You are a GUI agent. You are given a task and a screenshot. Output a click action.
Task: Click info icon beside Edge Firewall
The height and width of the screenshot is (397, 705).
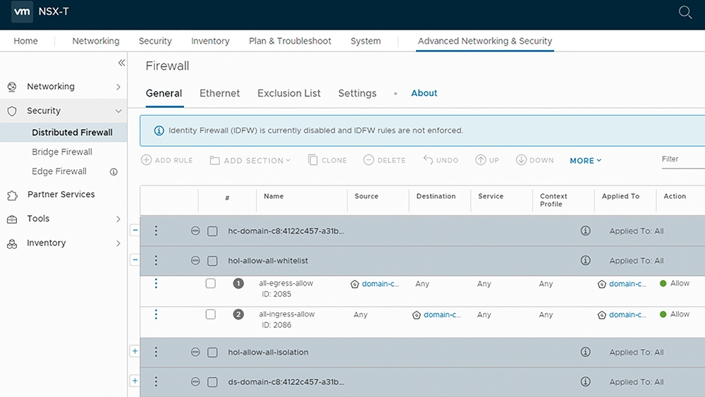(x=114, y=172)
